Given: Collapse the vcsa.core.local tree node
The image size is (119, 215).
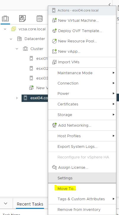Looking at the screenshot, I should [5, 29].
